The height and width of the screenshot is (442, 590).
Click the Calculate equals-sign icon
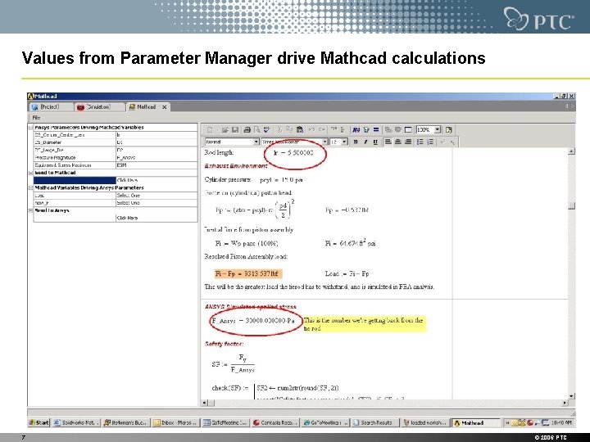(x=376, y=129)
